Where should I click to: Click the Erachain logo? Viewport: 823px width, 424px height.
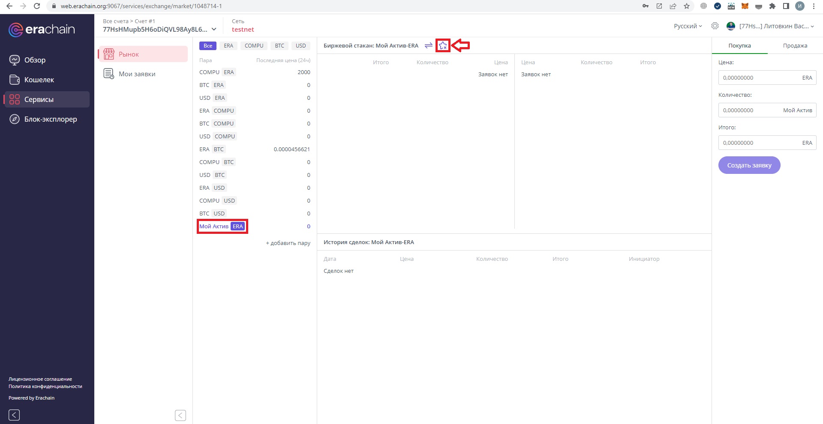(x=42, y=30)
